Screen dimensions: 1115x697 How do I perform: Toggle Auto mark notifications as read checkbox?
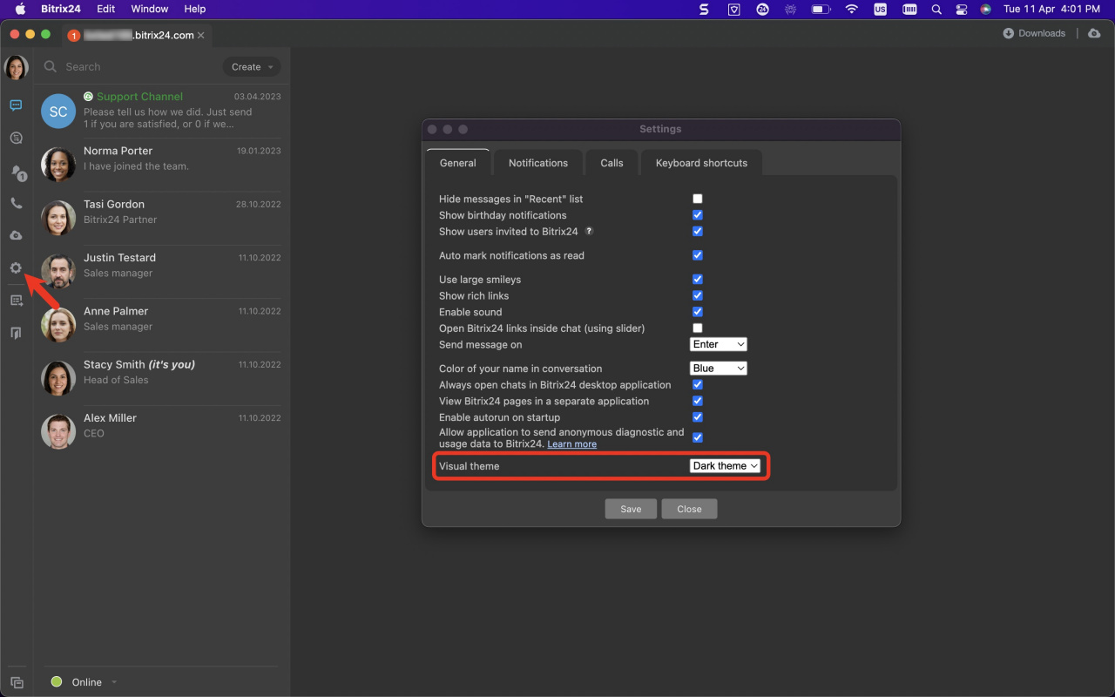pyautogui.click(x=697, y=255)
